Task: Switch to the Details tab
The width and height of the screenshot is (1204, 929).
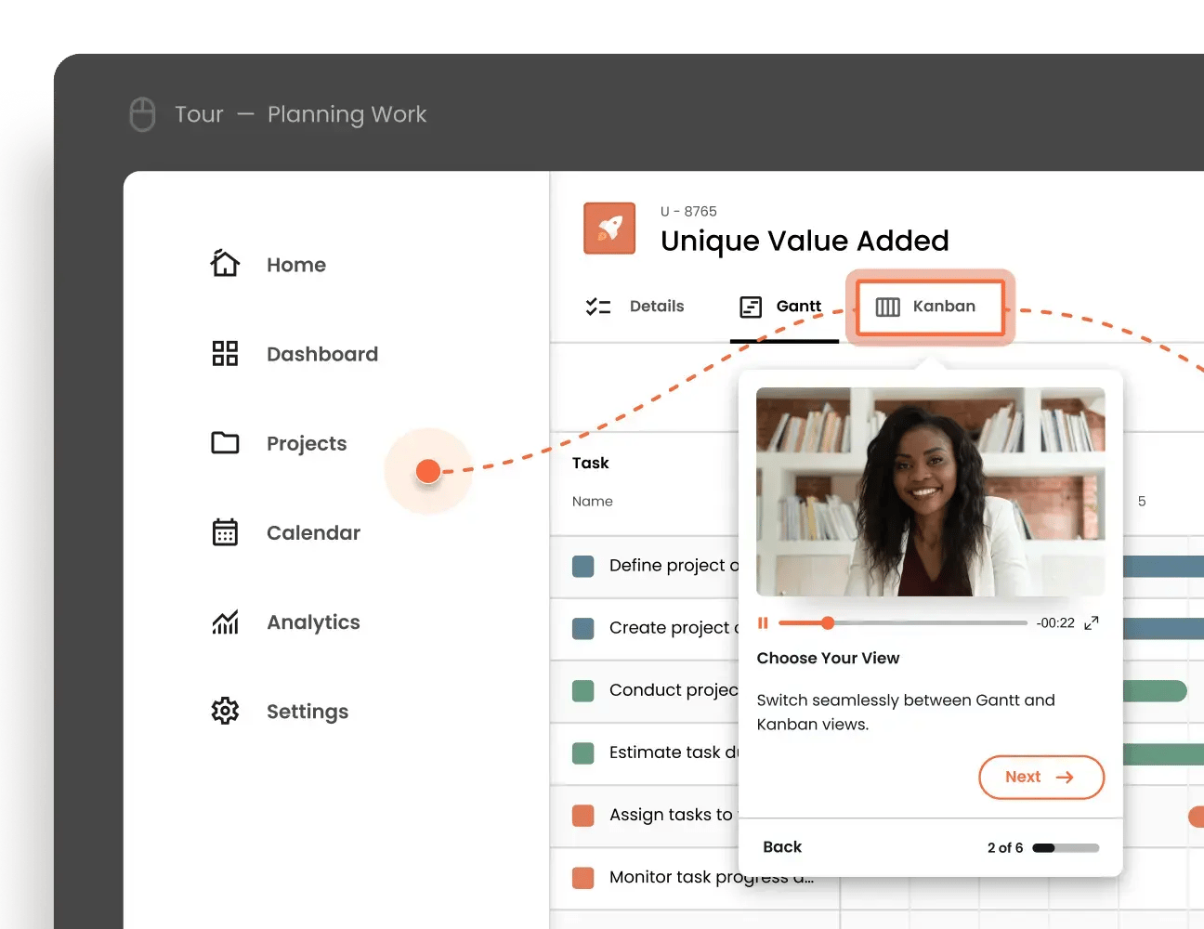Action: tap(635, 307)
